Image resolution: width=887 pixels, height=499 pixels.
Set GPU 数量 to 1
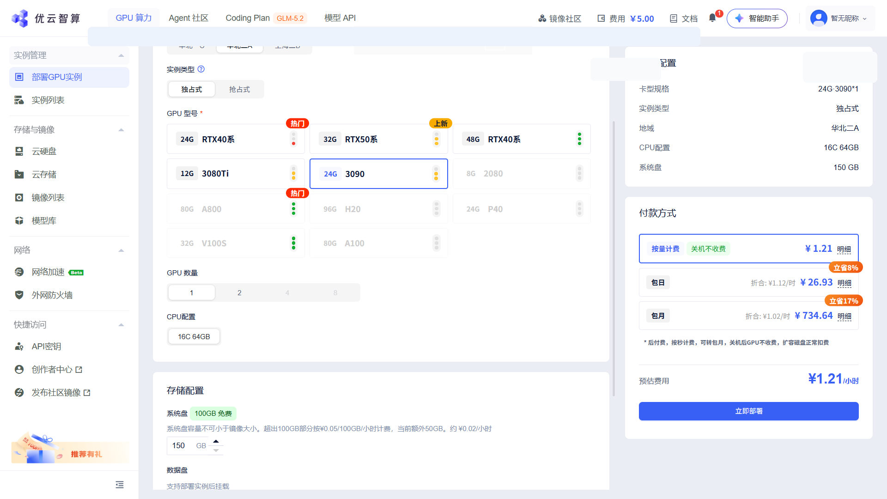click(x=192, y=293)
